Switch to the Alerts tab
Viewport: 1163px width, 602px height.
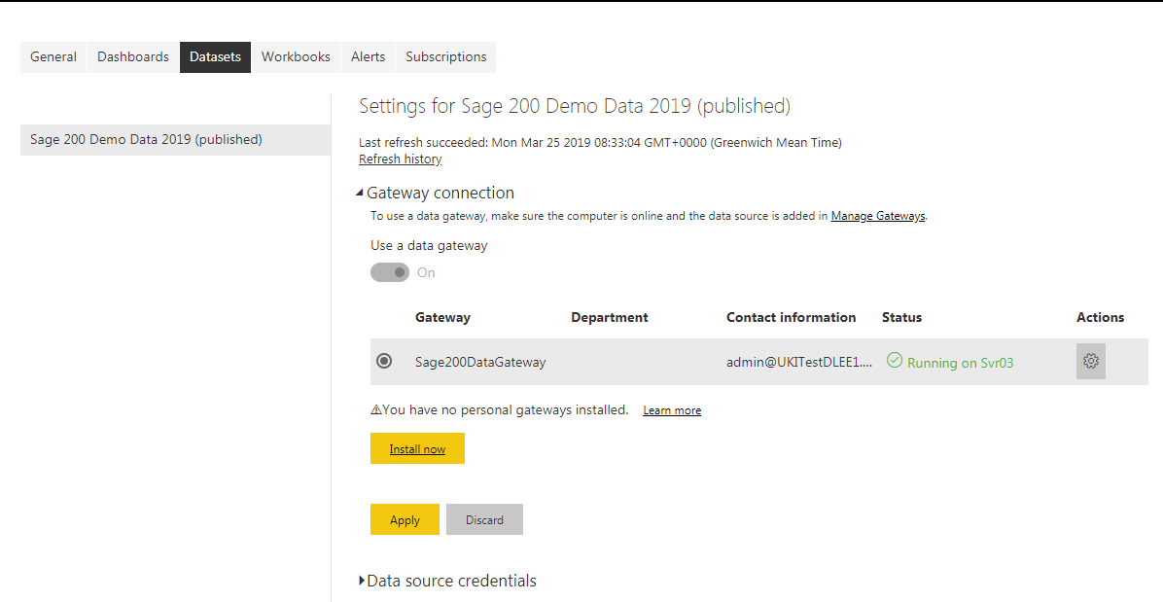click(368, 56)
